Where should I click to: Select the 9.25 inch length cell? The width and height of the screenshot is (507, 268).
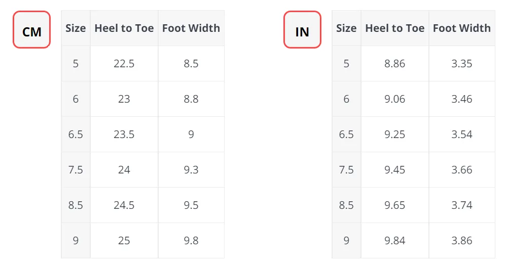(395, 134)
